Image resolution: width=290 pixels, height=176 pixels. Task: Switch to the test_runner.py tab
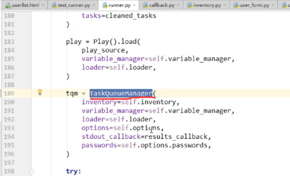click(x=74, y=5)
